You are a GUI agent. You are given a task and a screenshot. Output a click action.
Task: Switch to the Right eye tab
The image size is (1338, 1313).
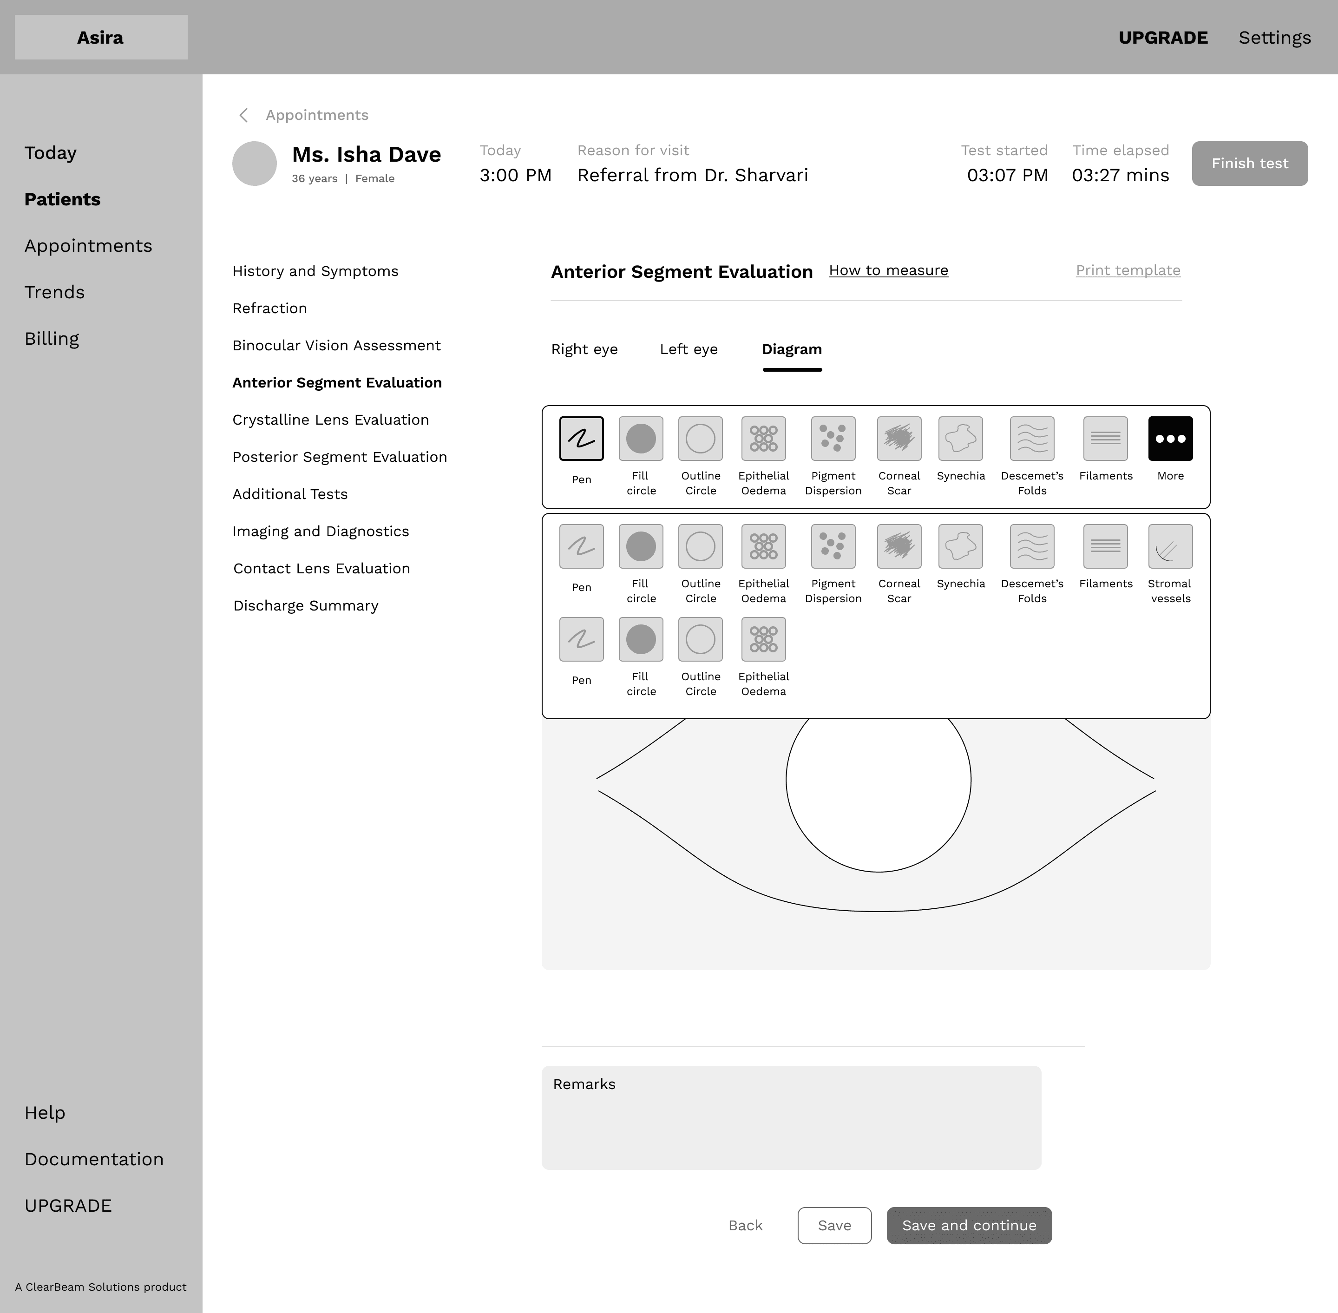(x=584, y=350)
